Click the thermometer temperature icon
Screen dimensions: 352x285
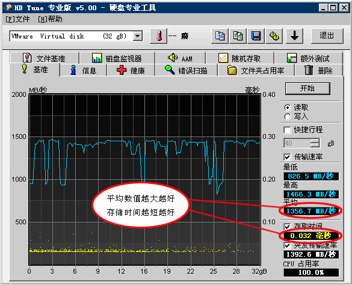click(x=159, y=36)
